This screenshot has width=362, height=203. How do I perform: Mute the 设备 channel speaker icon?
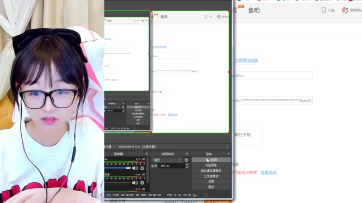[x=135, y=183]
